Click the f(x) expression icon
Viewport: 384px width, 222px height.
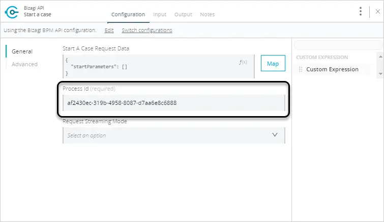[x=243, y=62]
